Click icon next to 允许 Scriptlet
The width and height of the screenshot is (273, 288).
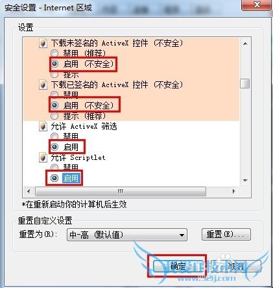point(43,157)
